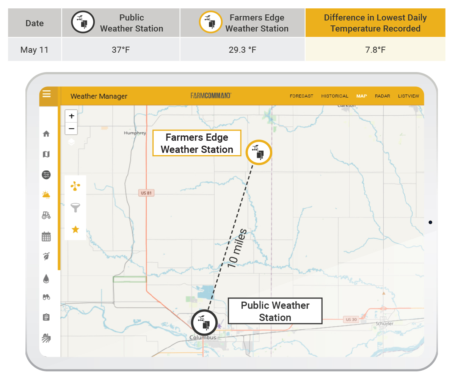Select the Farmers Edge station map marker
The image size is (455, 382).
[x=259, y=152]
